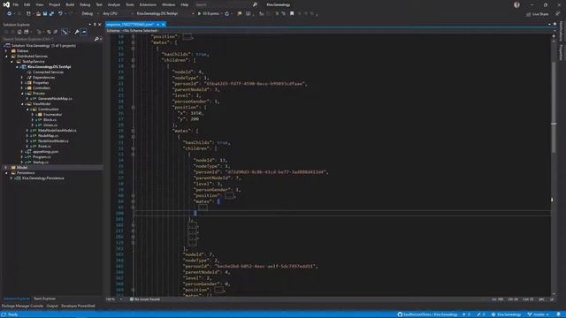Open the Edit menu

click(x=27, y=4)
